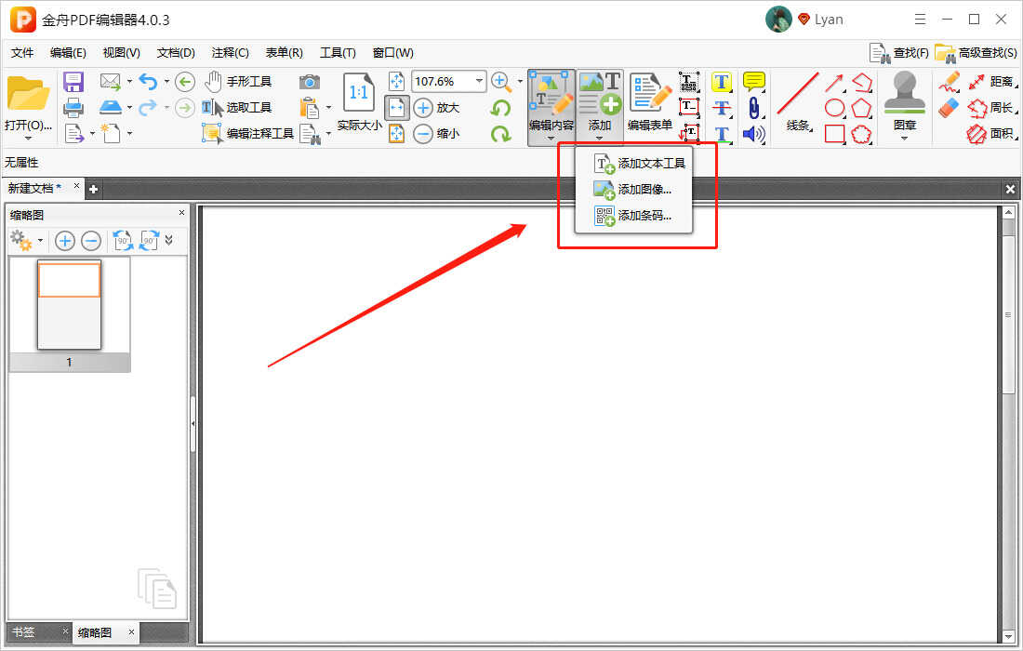Click thumbnail panel zoom in plus icon

[x=64, y=242]
